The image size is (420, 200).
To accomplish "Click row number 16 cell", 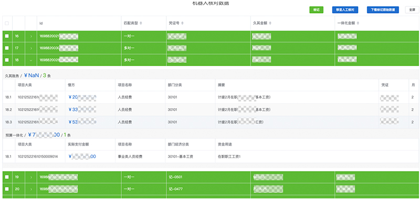I will tap(17, 36).
